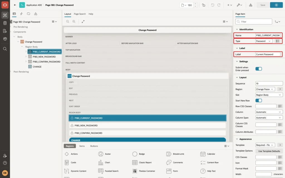Click the Save button
The width and height of the screenshot is (285, 178).
(263, 5)
